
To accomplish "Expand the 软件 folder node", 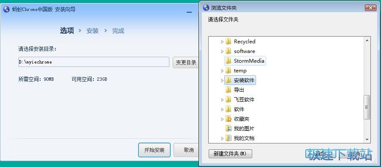I will (x=222, y=109).
